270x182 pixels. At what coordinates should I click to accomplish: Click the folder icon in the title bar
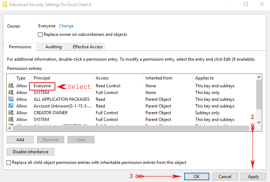[5, 5]
